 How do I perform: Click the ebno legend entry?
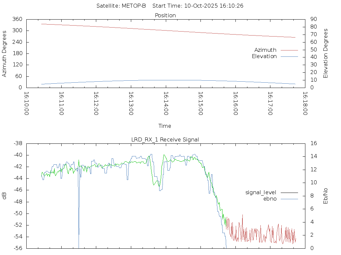click(x=270, y=199)
